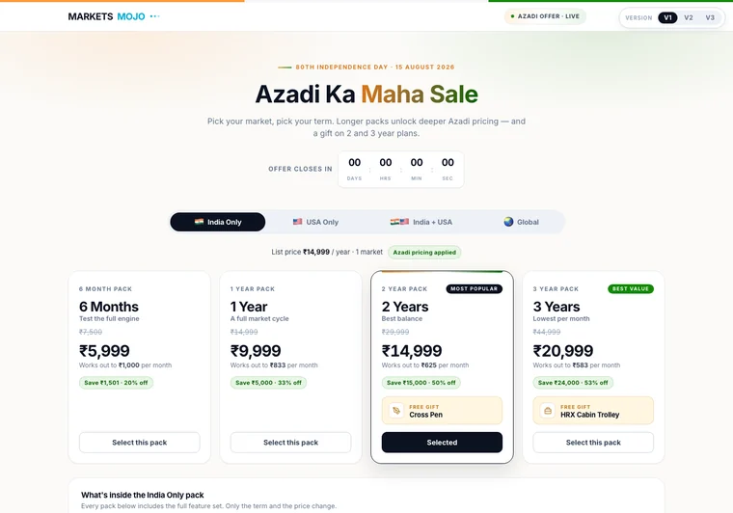The width and height of the screenshot is (733, 513).
Task: Switch to version V2
Action: coord(688,17)
